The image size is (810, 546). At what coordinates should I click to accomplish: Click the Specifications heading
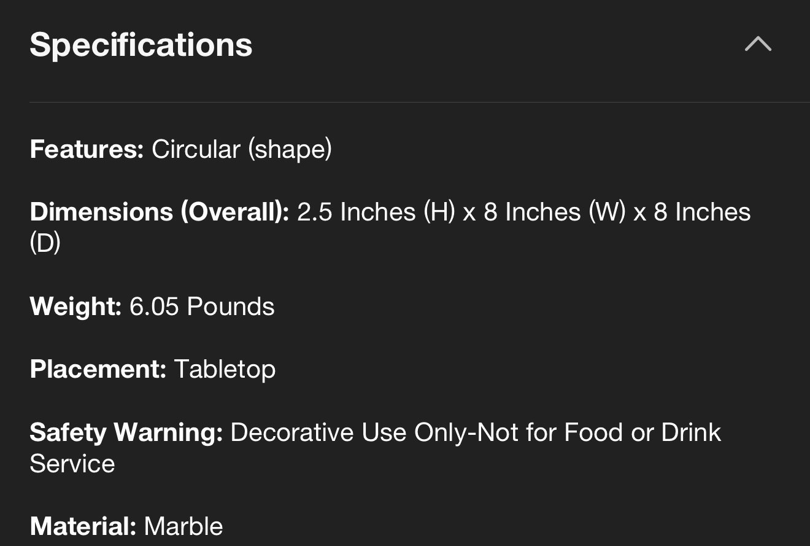click(x=141, y=45)
